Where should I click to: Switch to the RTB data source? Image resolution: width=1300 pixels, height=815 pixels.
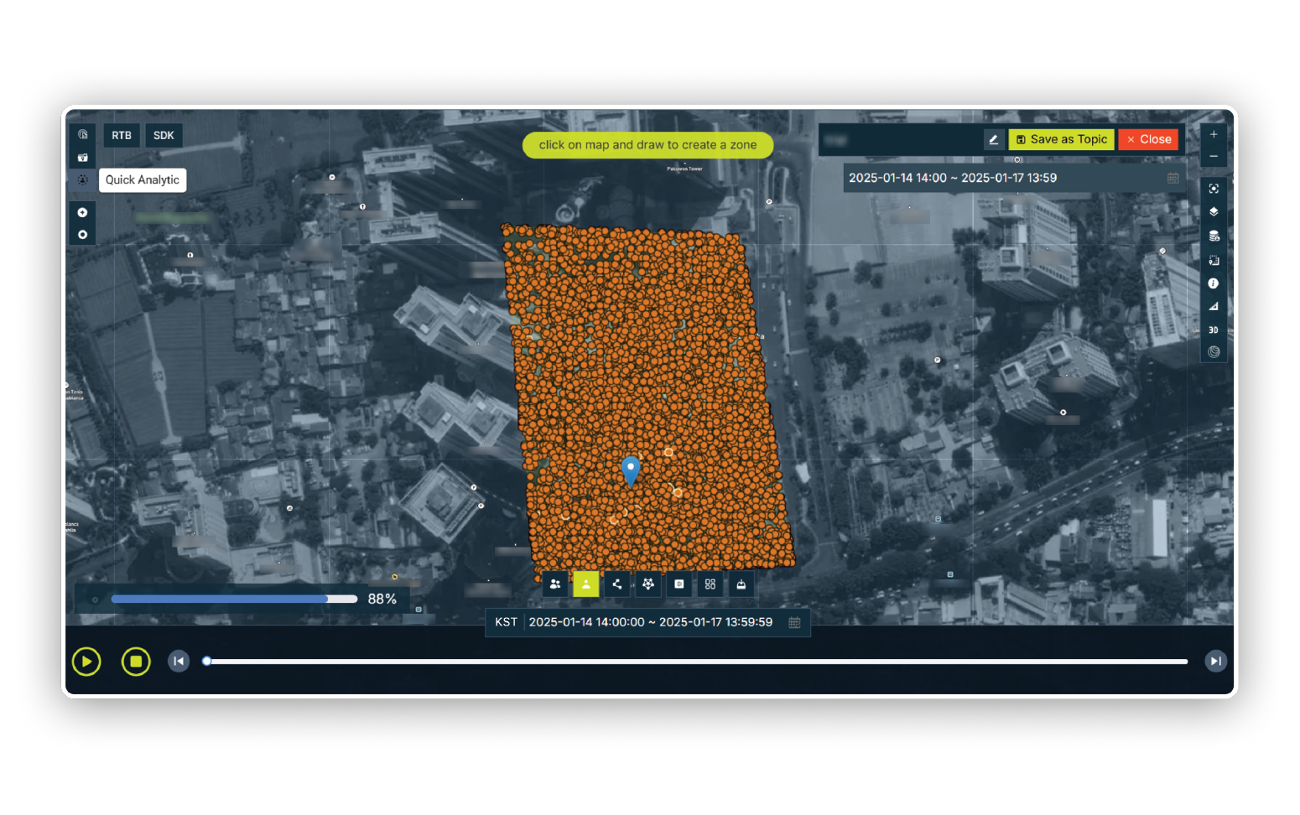pos(122,135)
